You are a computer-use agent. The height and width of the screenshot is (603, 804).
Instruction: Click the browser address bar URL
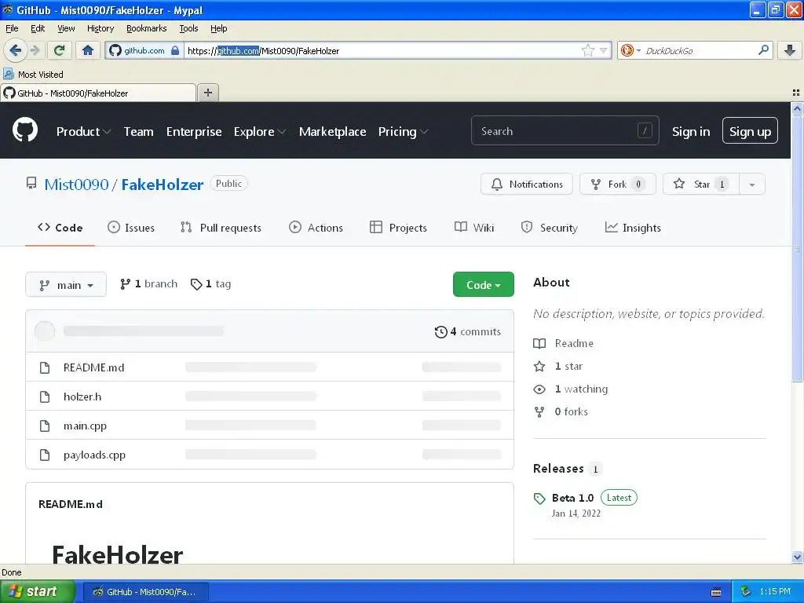pyautogui.click(x=382, y=50)
